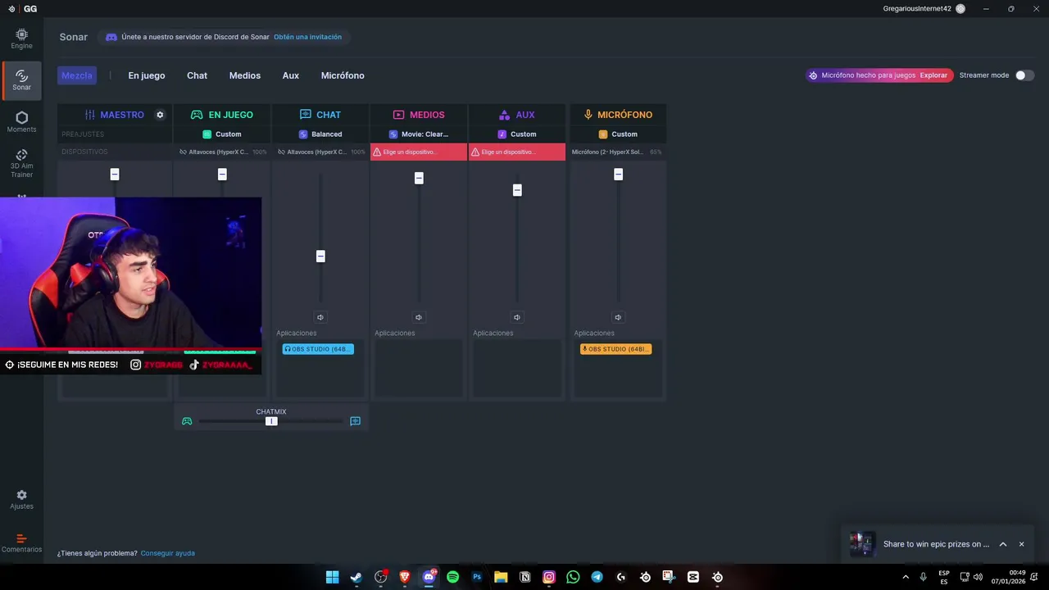Click the ChatMix chat bubble icon
1049x590 pixels.
355,421
